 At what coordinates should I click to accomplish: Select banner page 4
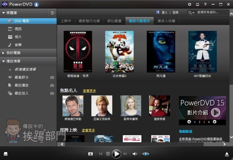click(209, 122)
